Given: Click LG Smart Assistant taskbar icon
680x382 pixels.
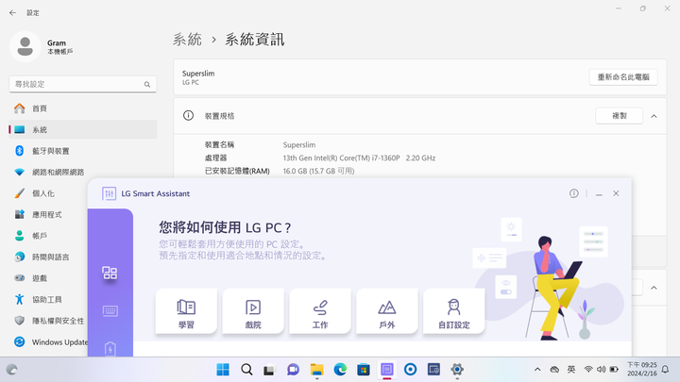Looking at the screenshot, I should [x=387, y=370].
